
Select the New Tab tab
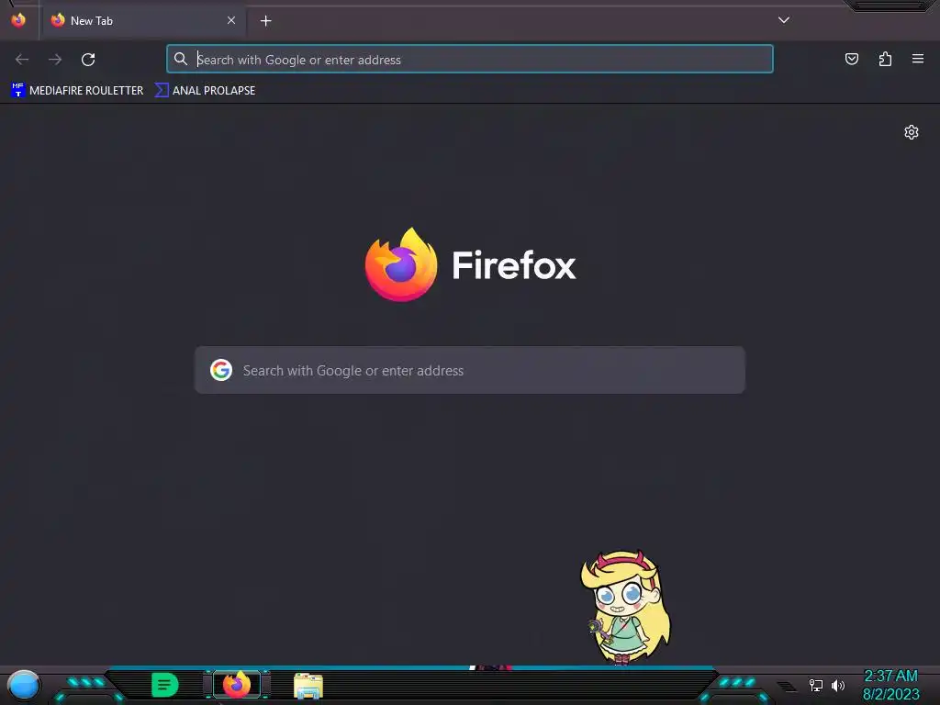144,21
